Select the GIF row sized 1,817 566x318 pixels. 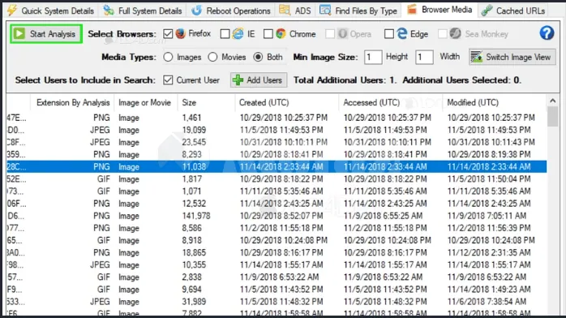tap(277, 179)
